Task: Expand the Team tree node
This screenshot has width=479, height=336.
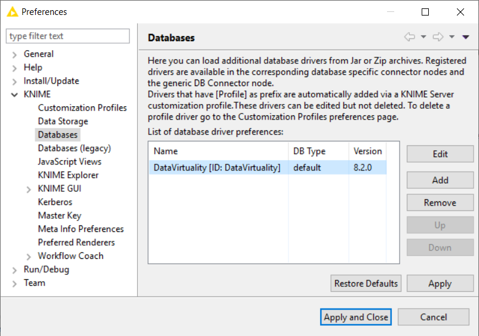Action: coord(14,284)
